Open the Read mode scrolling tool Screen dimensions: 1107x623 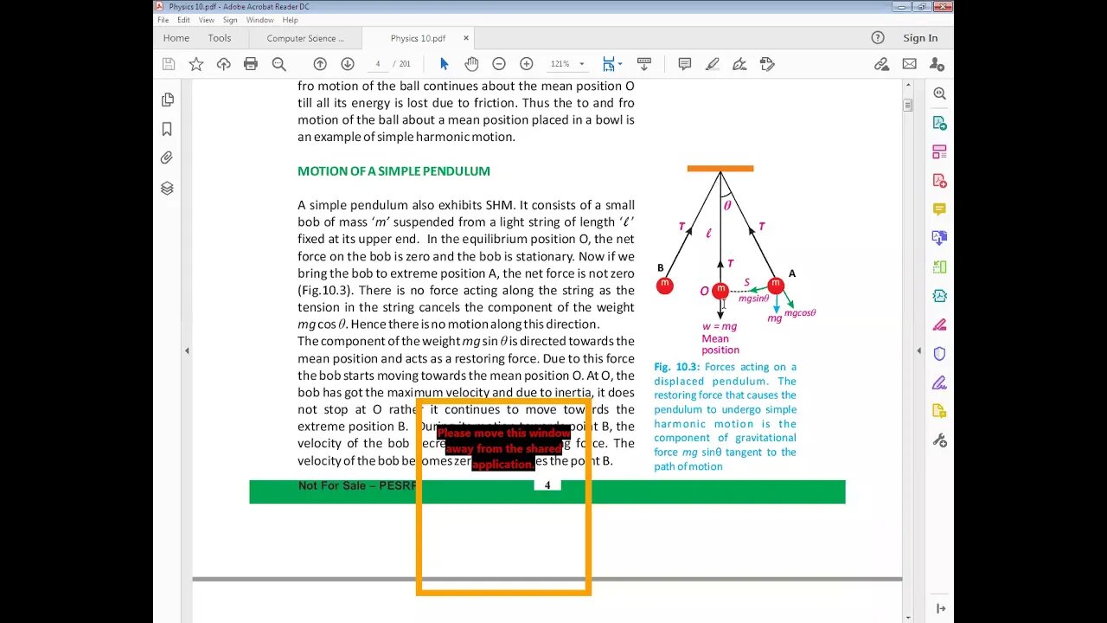(x=643, y=64)
